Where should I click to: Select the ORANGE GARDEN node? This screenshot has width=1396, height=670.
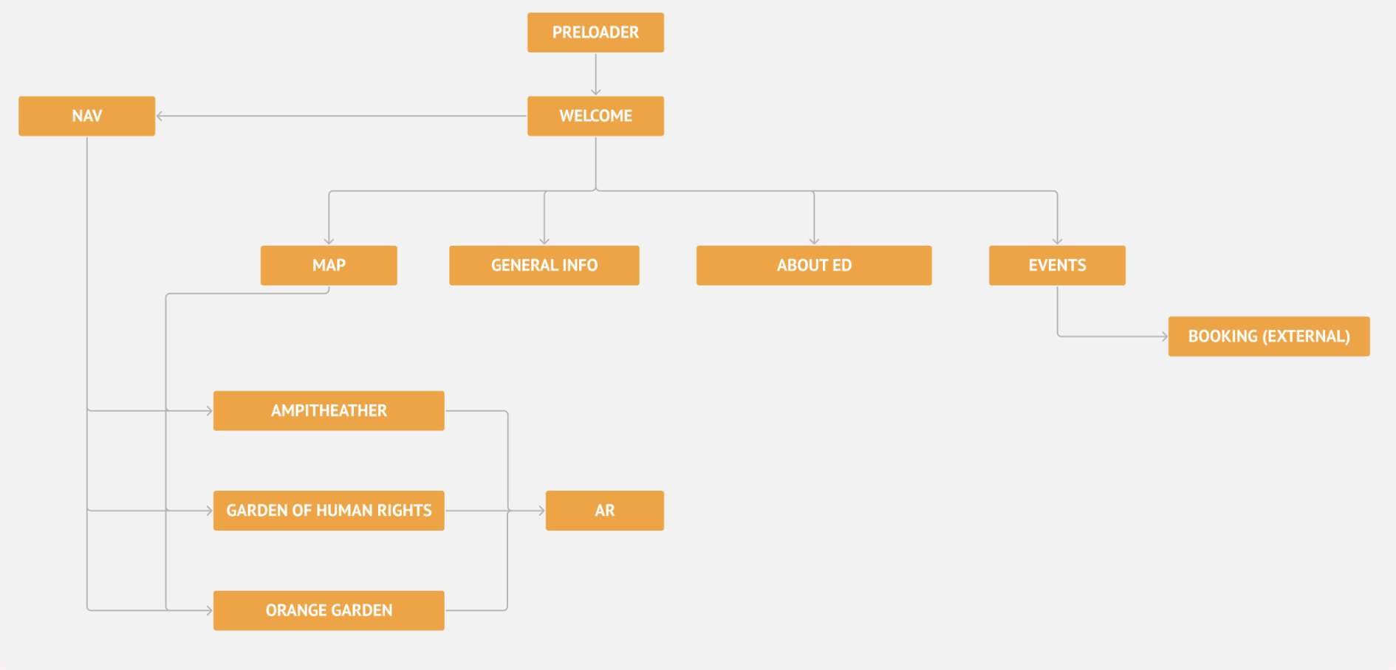(x=329, y=610)
